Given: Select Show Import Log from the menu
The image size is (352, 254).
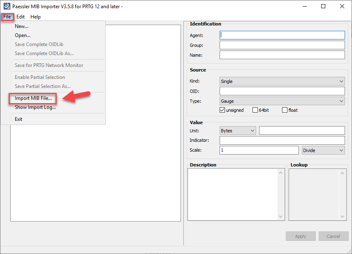Looking at the screenshot, I should [35, 107].
